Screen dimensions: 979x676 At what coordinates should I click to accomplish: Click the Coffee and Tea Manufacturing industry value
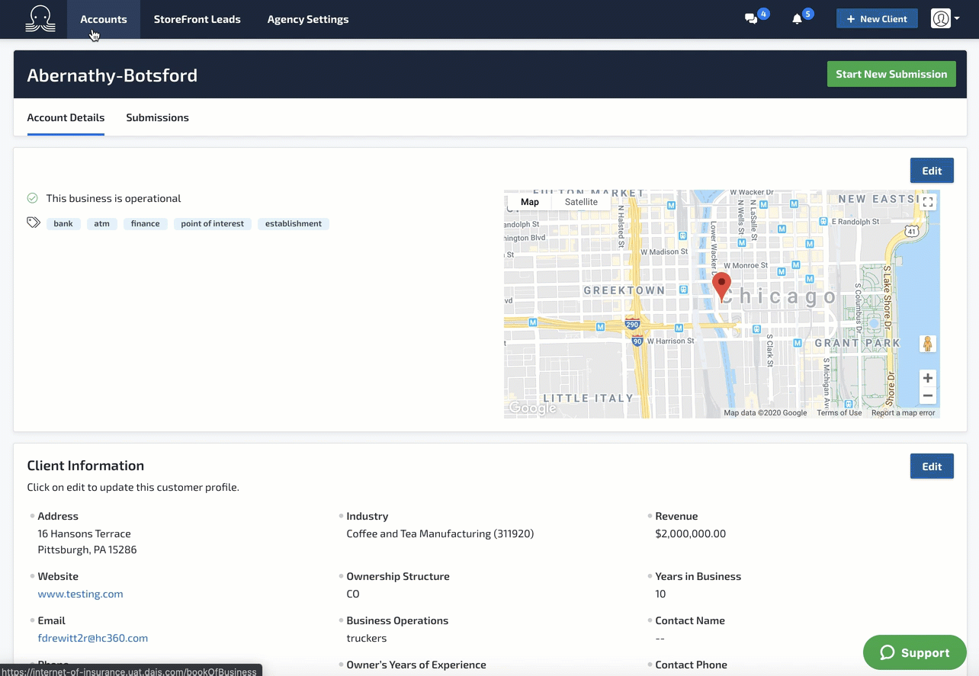(x=440, y=533)
